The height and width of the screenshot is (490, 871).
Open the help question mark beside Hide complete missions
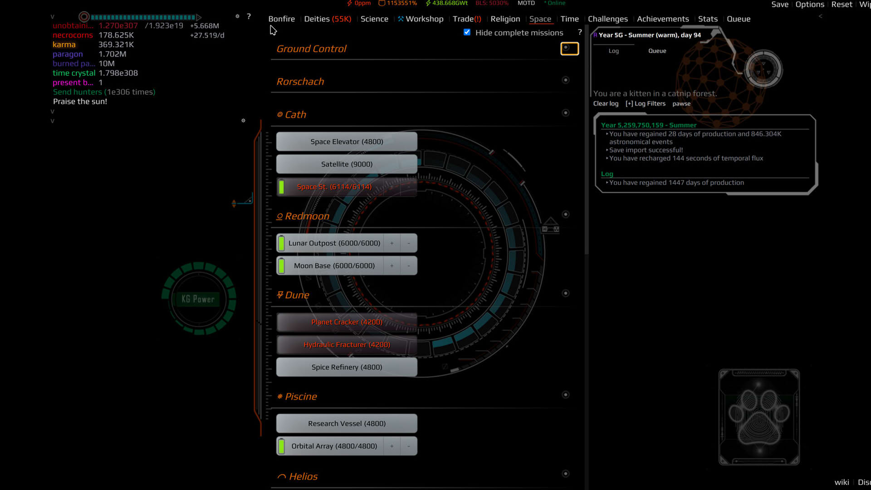click(580, 32)
